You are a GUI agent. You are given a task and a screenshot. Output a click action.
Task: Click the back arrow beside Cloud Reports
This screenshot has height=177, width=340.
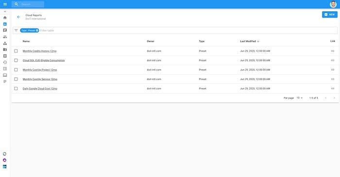coord(18,17)
